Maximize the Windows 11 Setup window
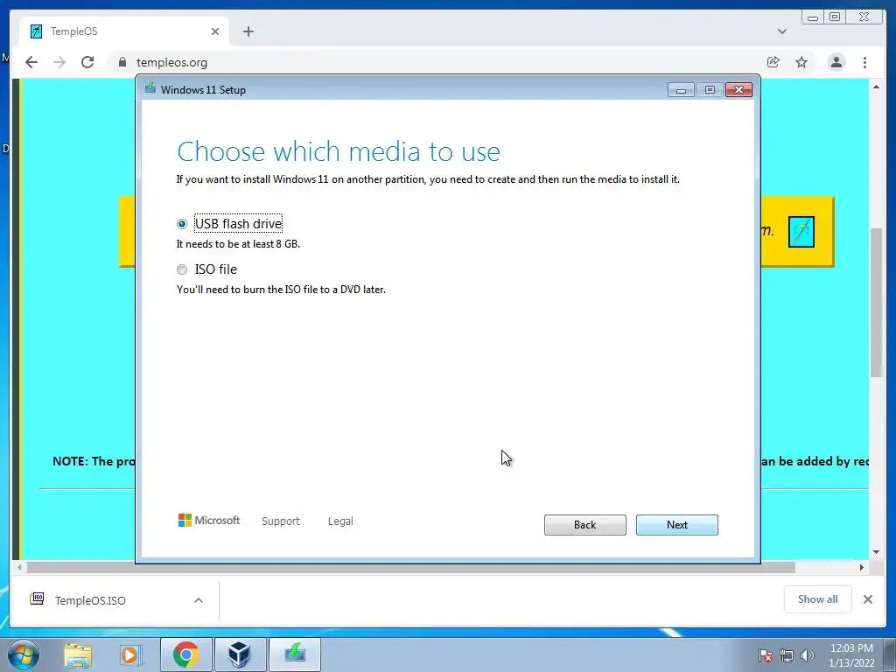 pos(710,90)
